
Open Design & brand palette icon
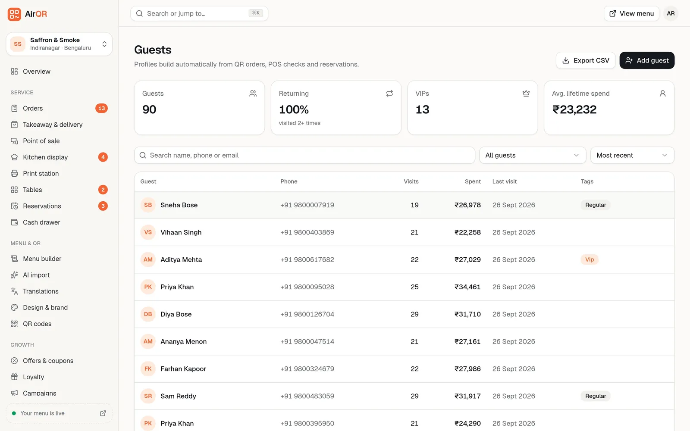click(14, 308)
